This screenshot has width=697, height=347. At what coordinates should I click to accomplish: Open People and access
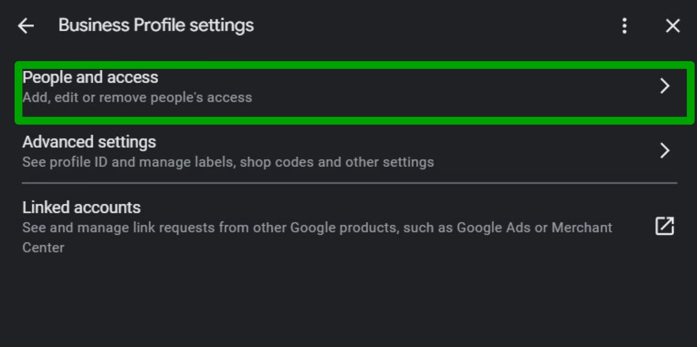point(90,78)
